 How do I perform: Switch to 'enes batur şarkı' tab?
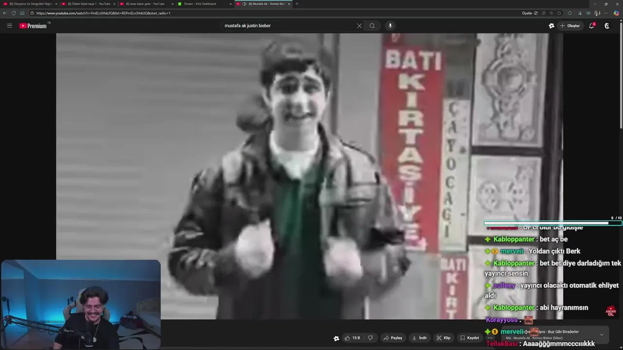pyautogui.click(x=146, y=4)
